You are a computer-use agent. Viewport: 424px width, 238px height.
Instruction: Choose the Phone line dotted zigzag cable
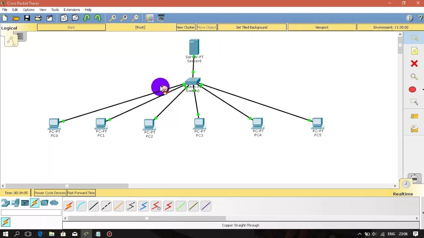tap(131, 206)
